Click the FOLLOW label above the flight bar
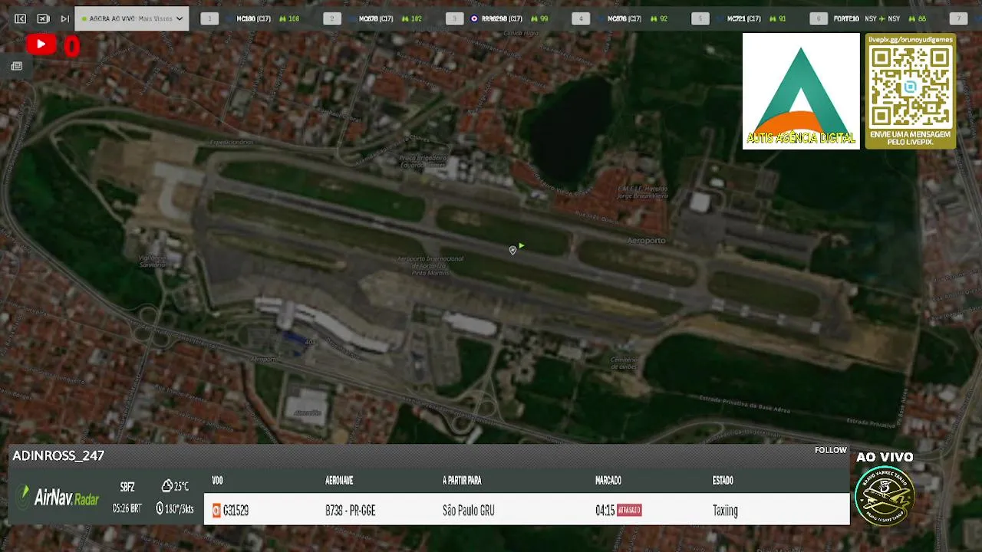 point(831,450)
